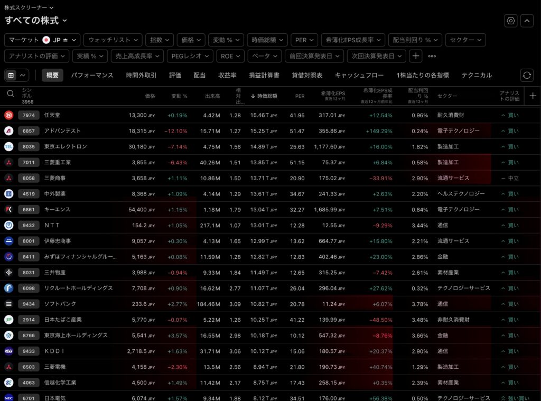The width and height of the screenshot is (541, 401).
Task: Open the three-dot more filters menu
Action: [x=432, y=56]
